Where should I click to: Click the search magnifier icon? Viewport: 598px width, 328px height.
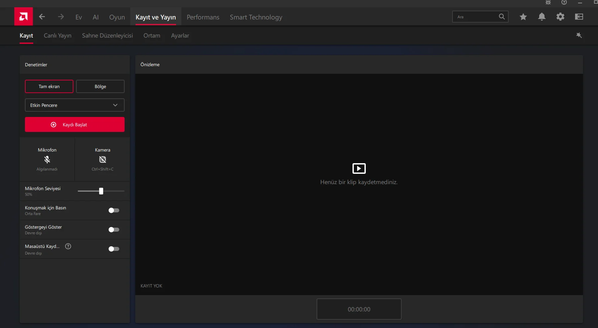[x=502, y=17]
